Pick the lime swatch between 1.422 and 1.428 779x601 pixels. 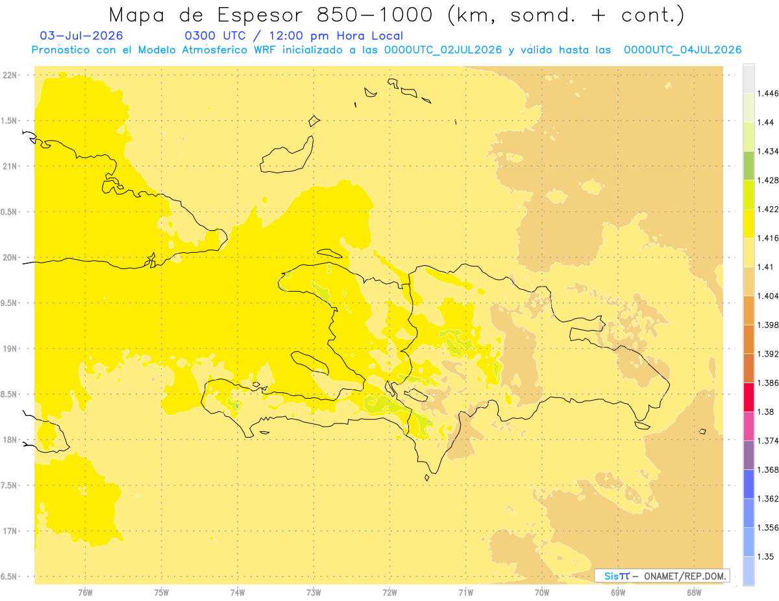point(748,194)
